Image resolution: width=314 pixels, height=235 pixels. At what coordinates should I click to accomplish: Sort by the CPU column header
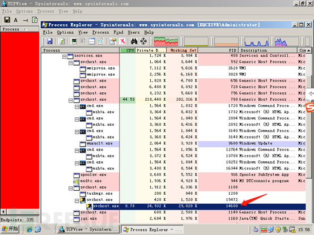[128, 50]
